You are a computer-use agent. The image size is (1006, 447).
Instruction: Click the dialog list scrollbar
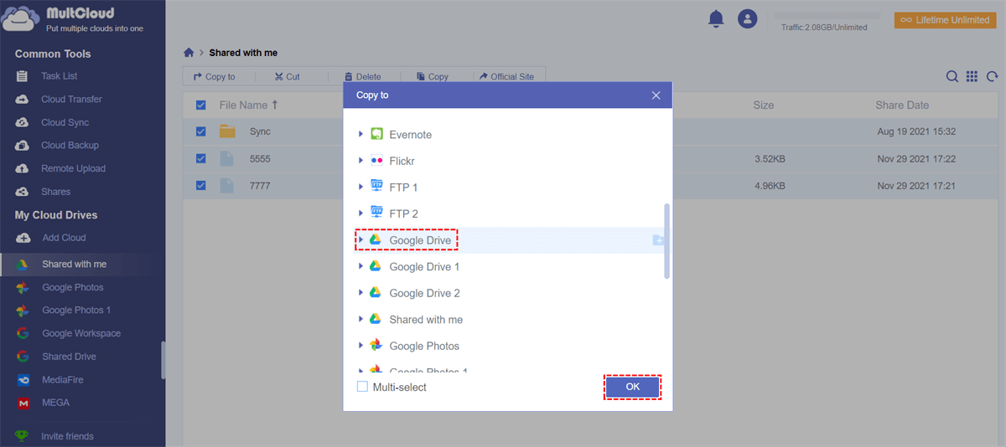667,241
